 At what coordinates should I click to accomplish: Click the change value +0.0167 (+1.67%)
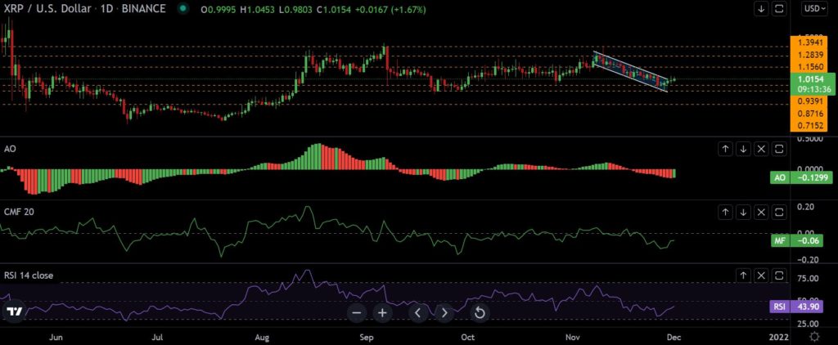391,9
